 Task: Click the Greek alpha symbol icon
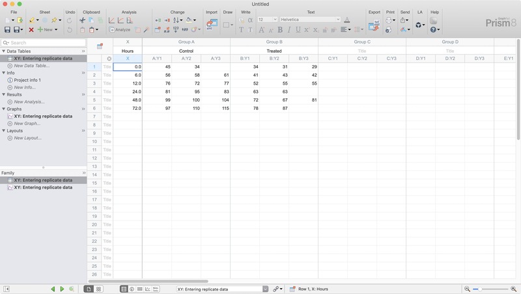point(250,20)
